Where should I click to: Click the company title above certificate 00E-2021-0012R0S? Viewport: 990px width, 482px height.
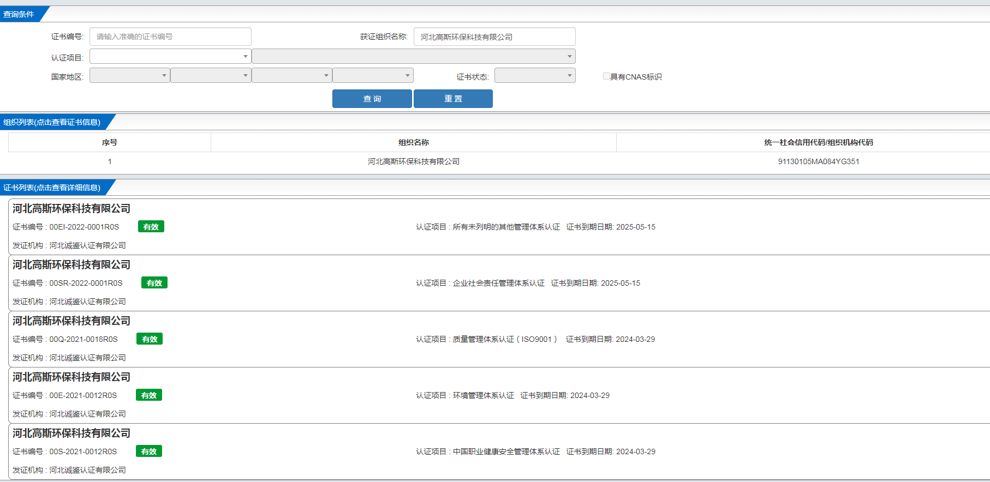71,377
